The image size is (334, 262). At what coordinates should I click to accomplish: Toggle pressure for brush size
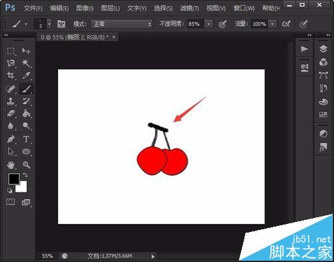tap(303, 24)
